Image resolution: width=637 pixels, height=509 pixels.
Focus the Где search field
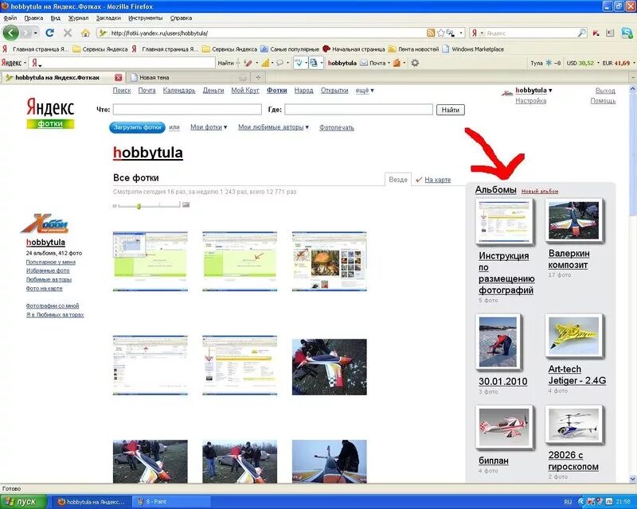coord(358,109)
